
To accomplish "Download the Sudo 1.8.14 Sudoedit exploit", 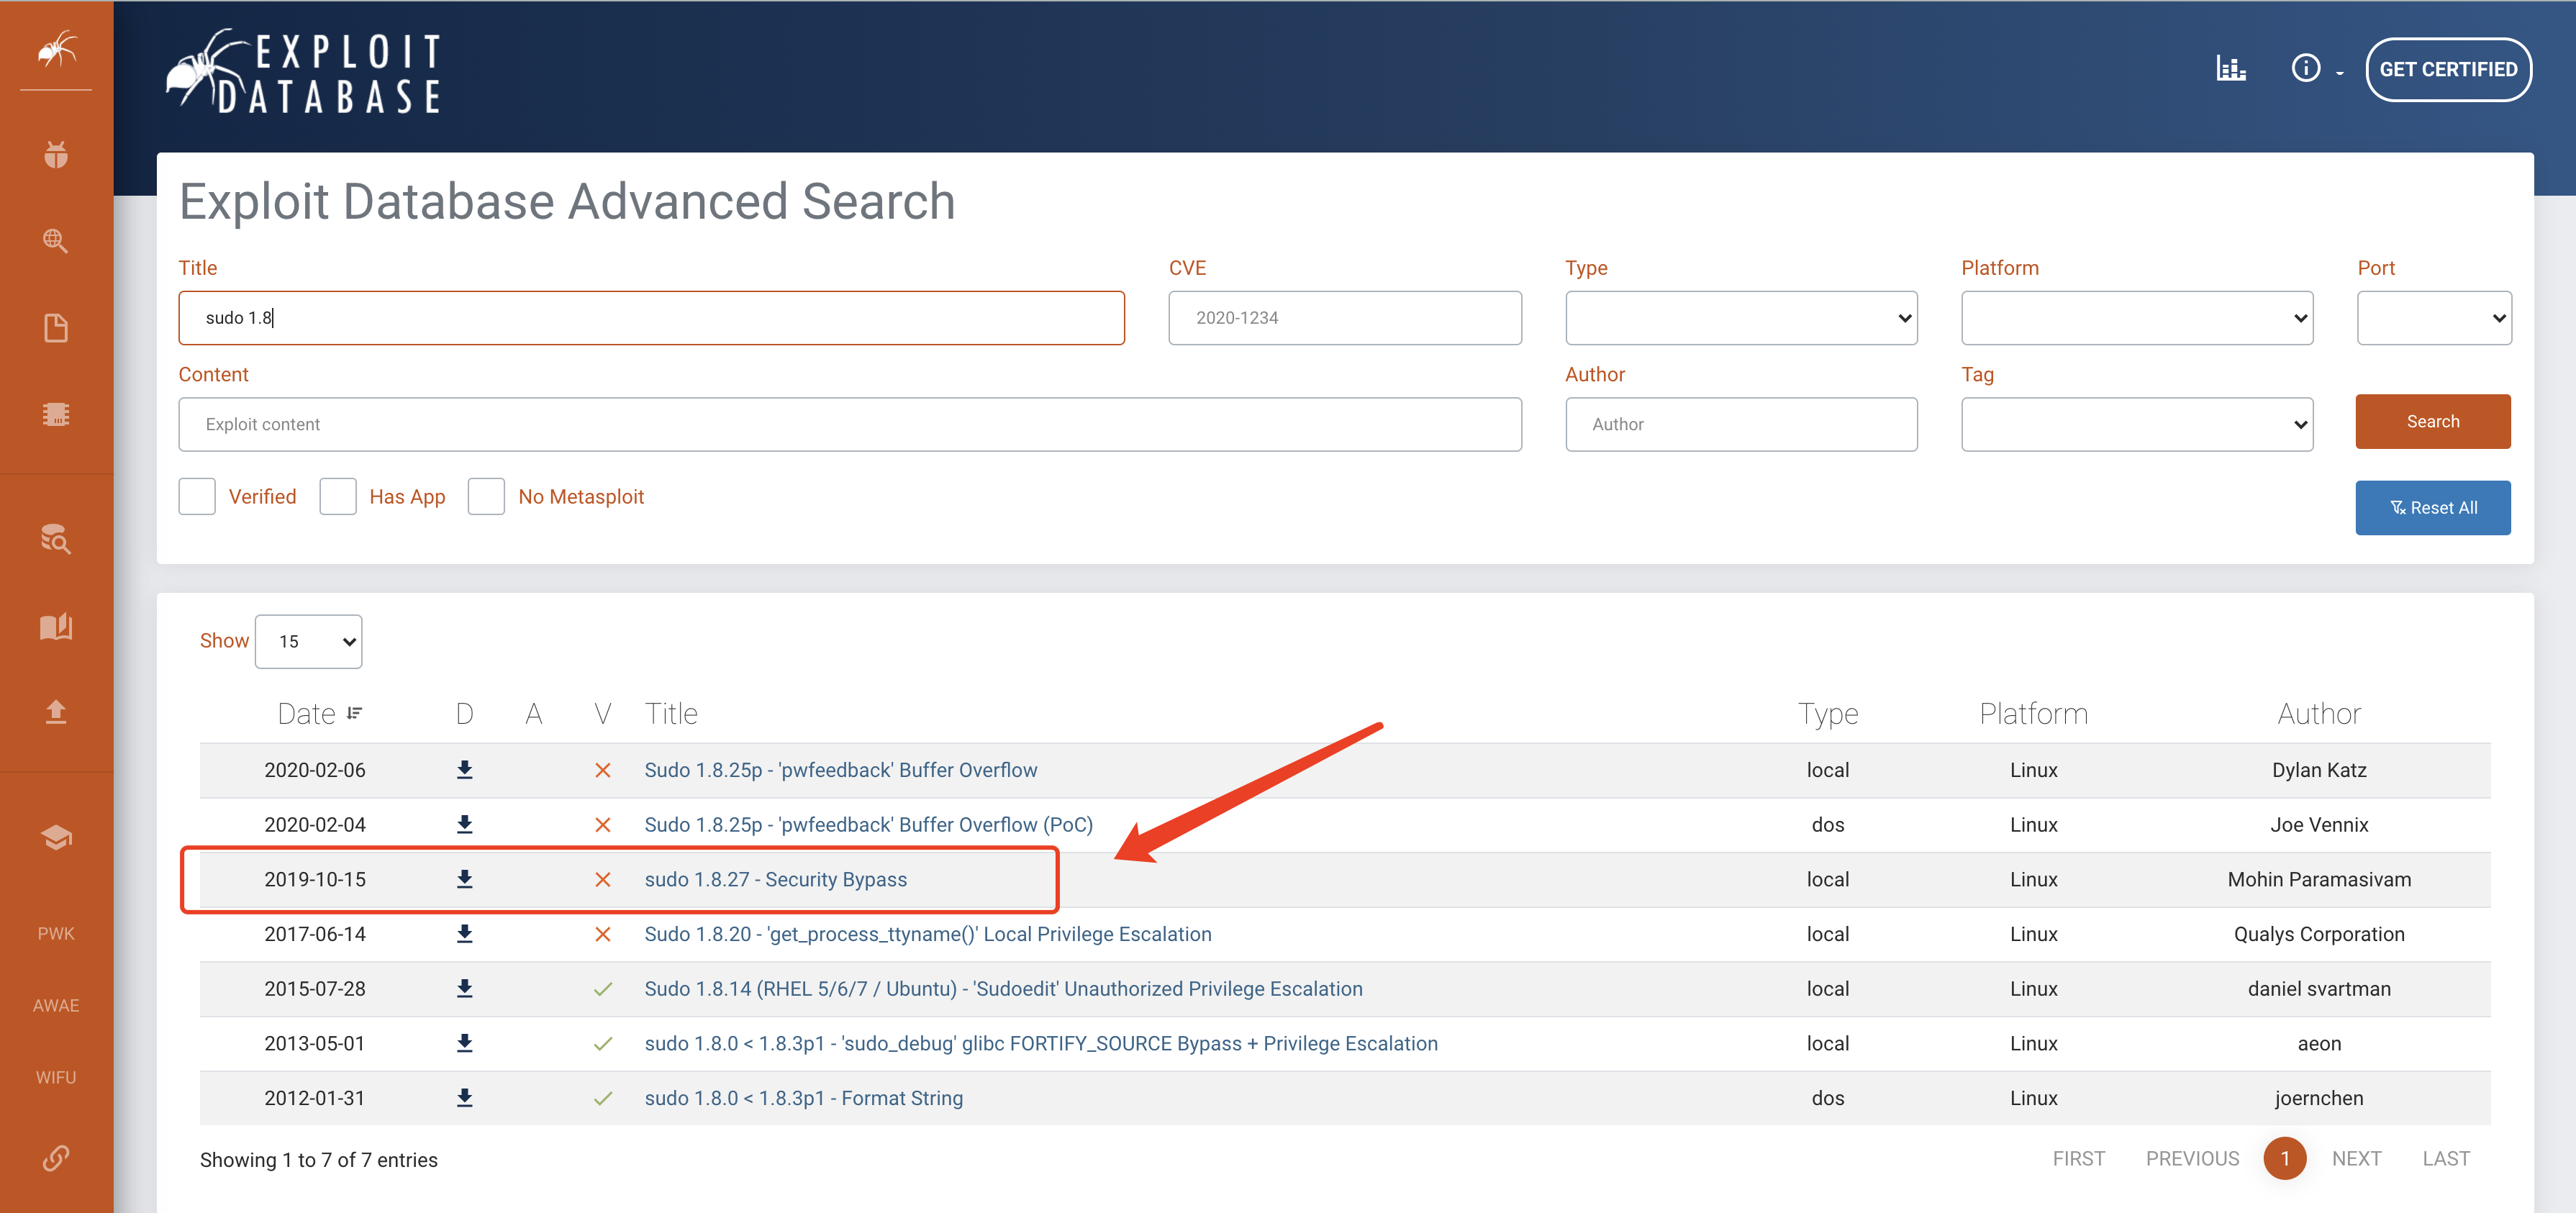I will tap(464, 989).
